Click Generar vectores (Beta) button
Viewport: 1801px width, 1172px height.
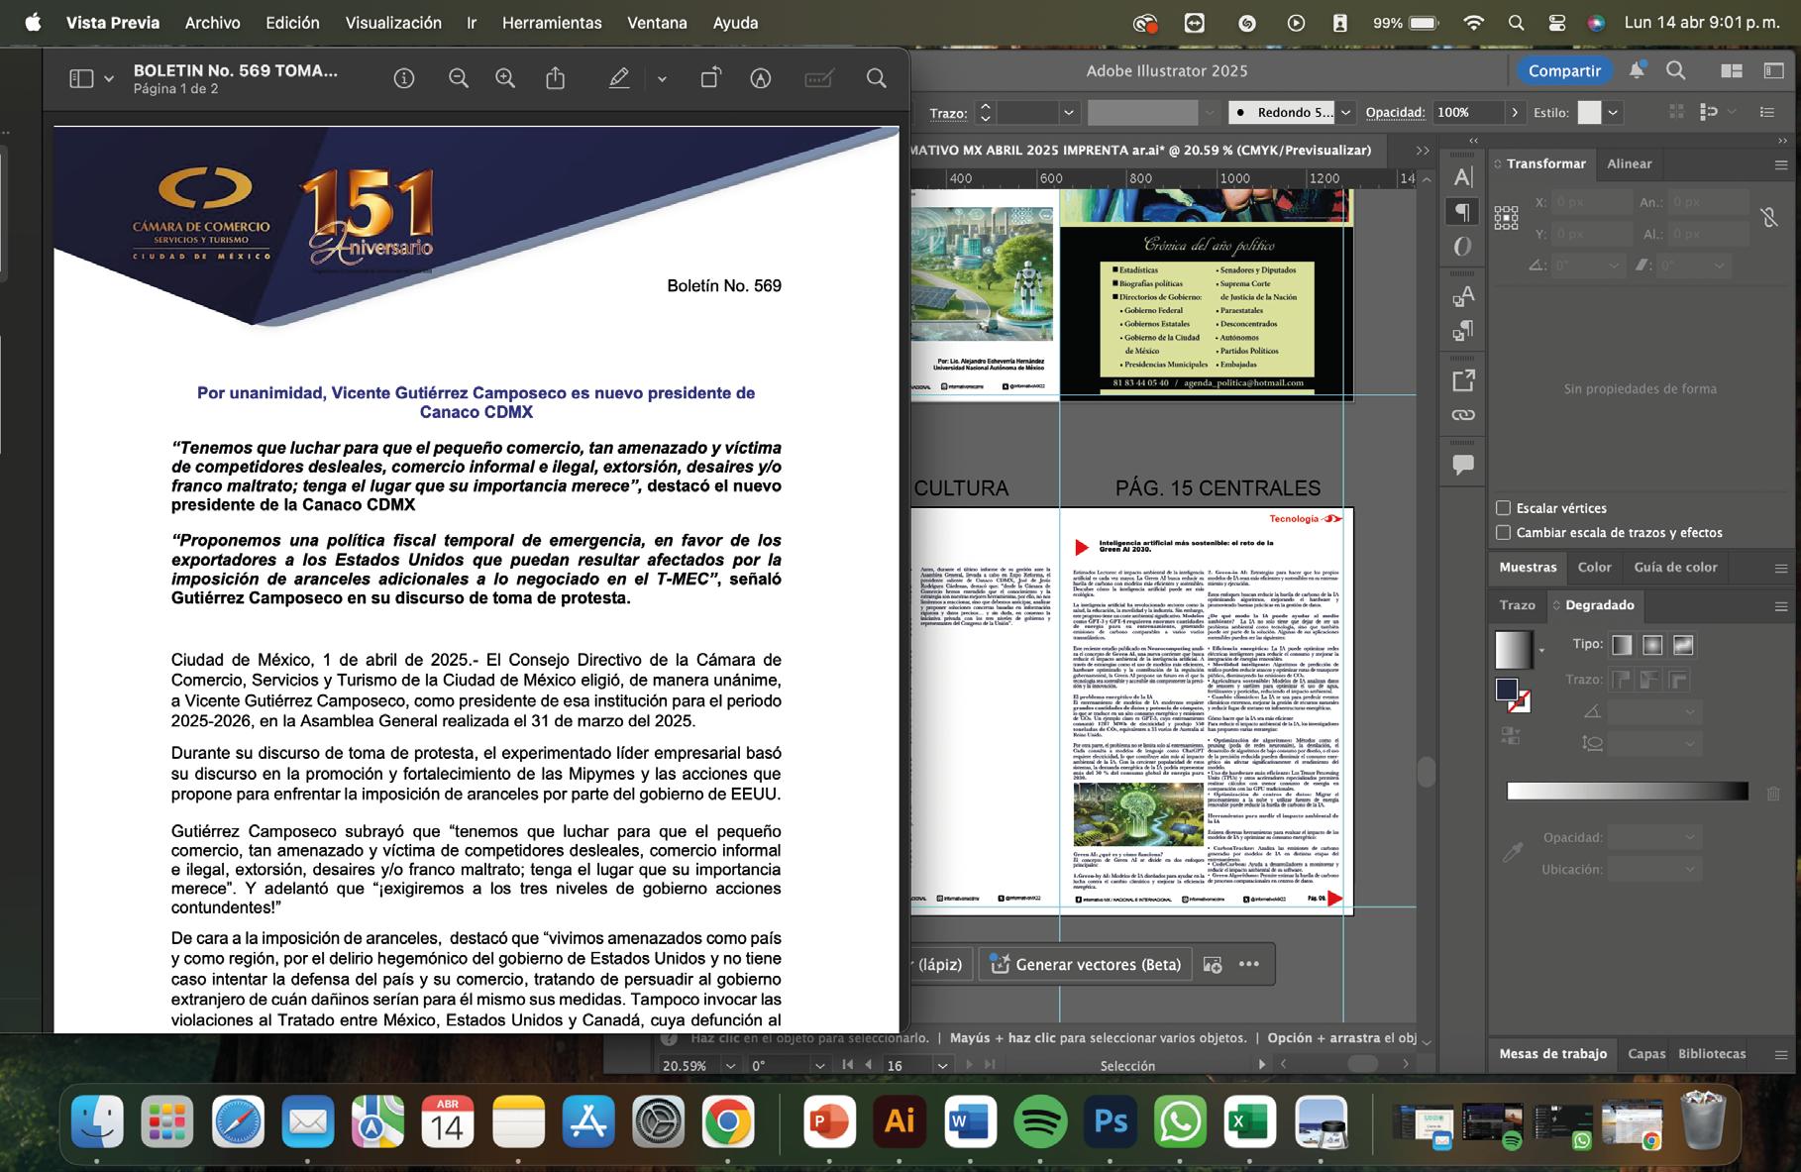(1086, 964)
